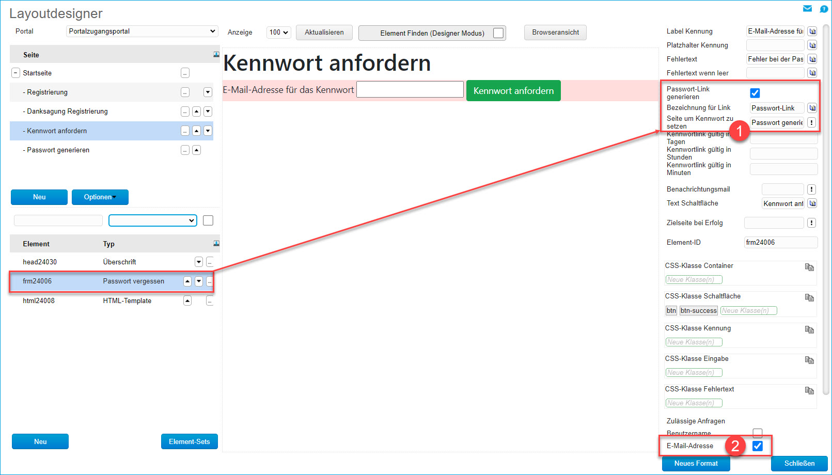Move Kennwort anfordern page up

point(196,131)
